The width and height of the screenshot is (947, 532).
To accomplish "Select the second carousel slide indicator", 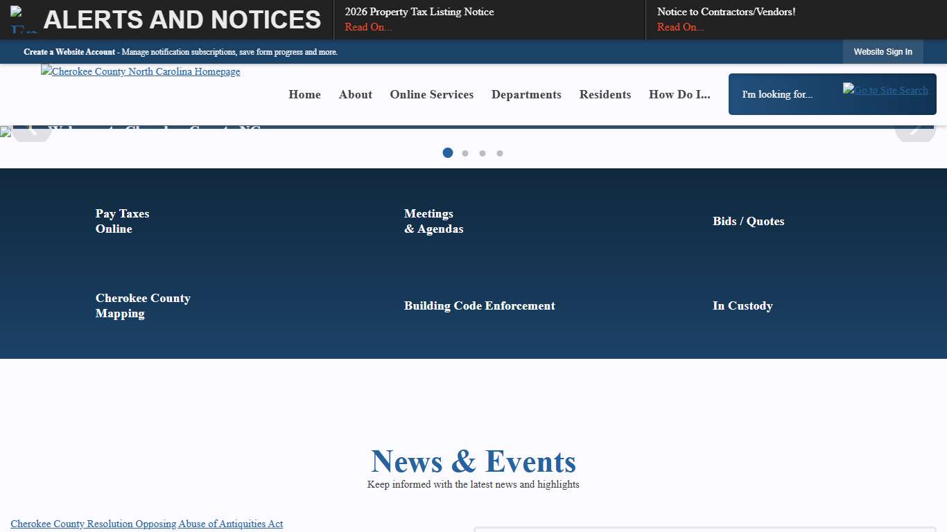I will click(465, 153).
